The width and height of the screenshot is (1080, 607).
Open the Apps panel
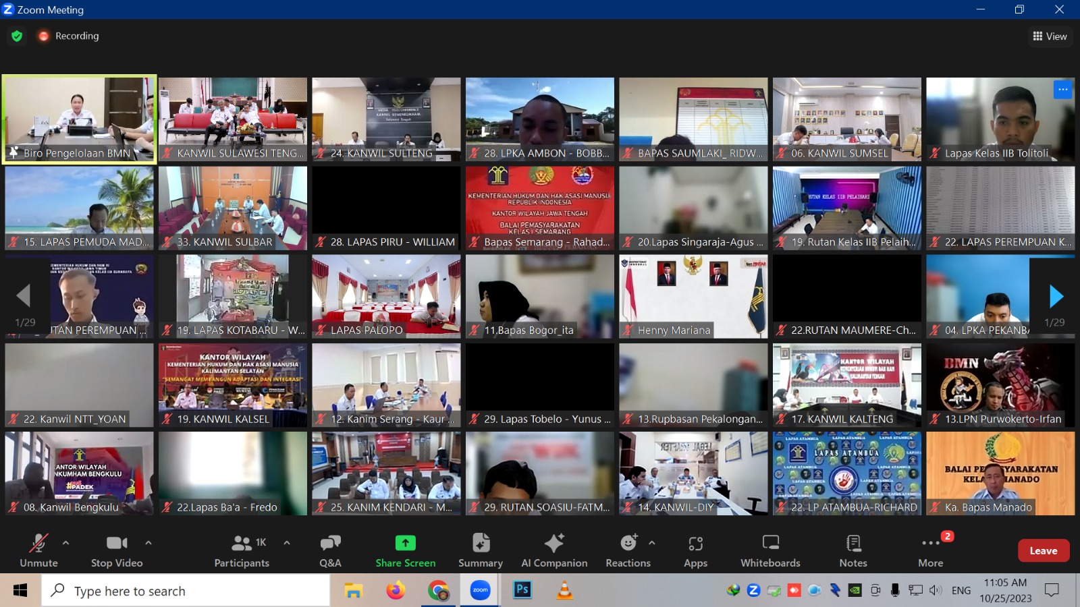click(x=695, y=550)
